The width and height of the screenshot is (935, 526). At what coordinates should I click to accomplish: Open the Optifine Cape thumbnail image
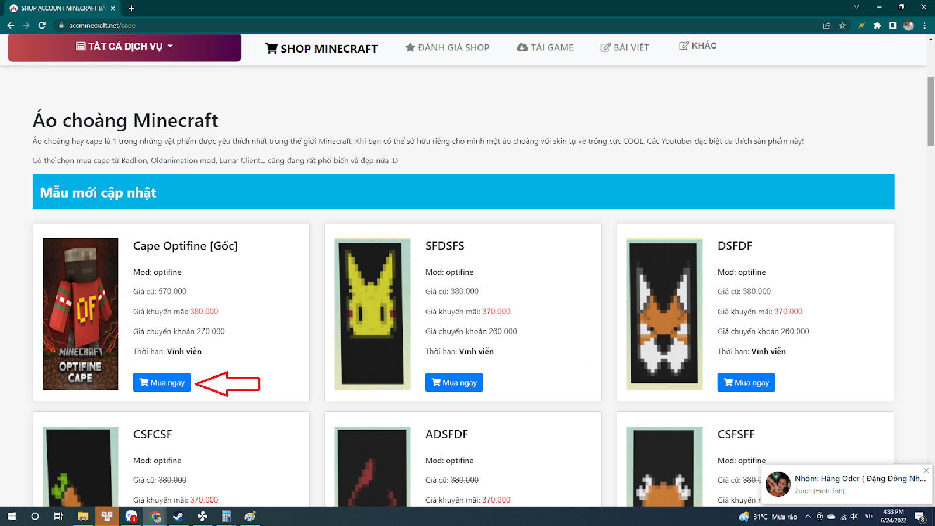click(81, 314)
